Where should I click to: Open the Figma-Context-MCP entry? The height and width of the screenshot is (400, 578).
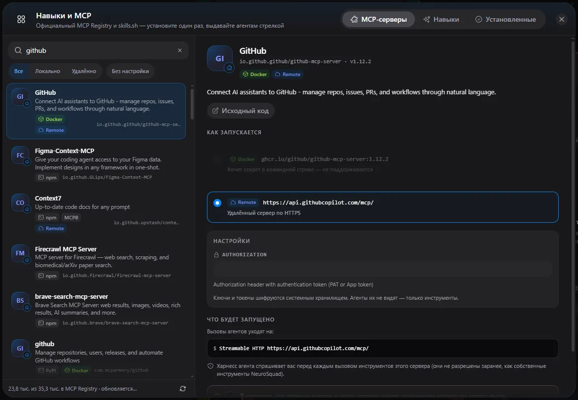coord(96,163)
